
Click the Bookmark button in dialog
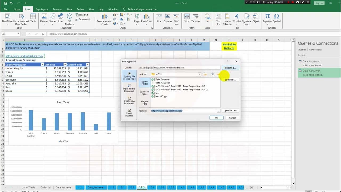230,79
